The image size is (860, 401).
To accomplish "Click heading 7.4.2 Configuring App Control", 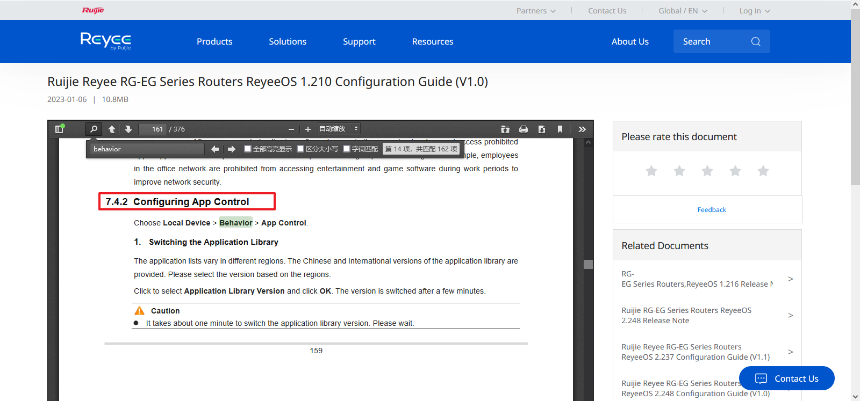I will (x=177, y=202).
